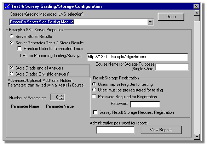Select Server Generates Tests & Stores Results option
Image resolution: width=207 pixels, height=145 pixels.
click(x=12, y=43)
